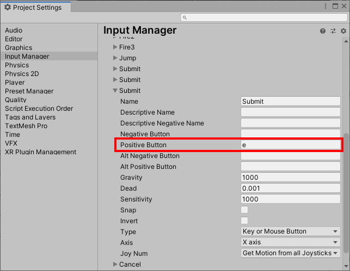This screenshot has width=350, height=271.
Task: Click the settings search field
Action: click(264, 17)
